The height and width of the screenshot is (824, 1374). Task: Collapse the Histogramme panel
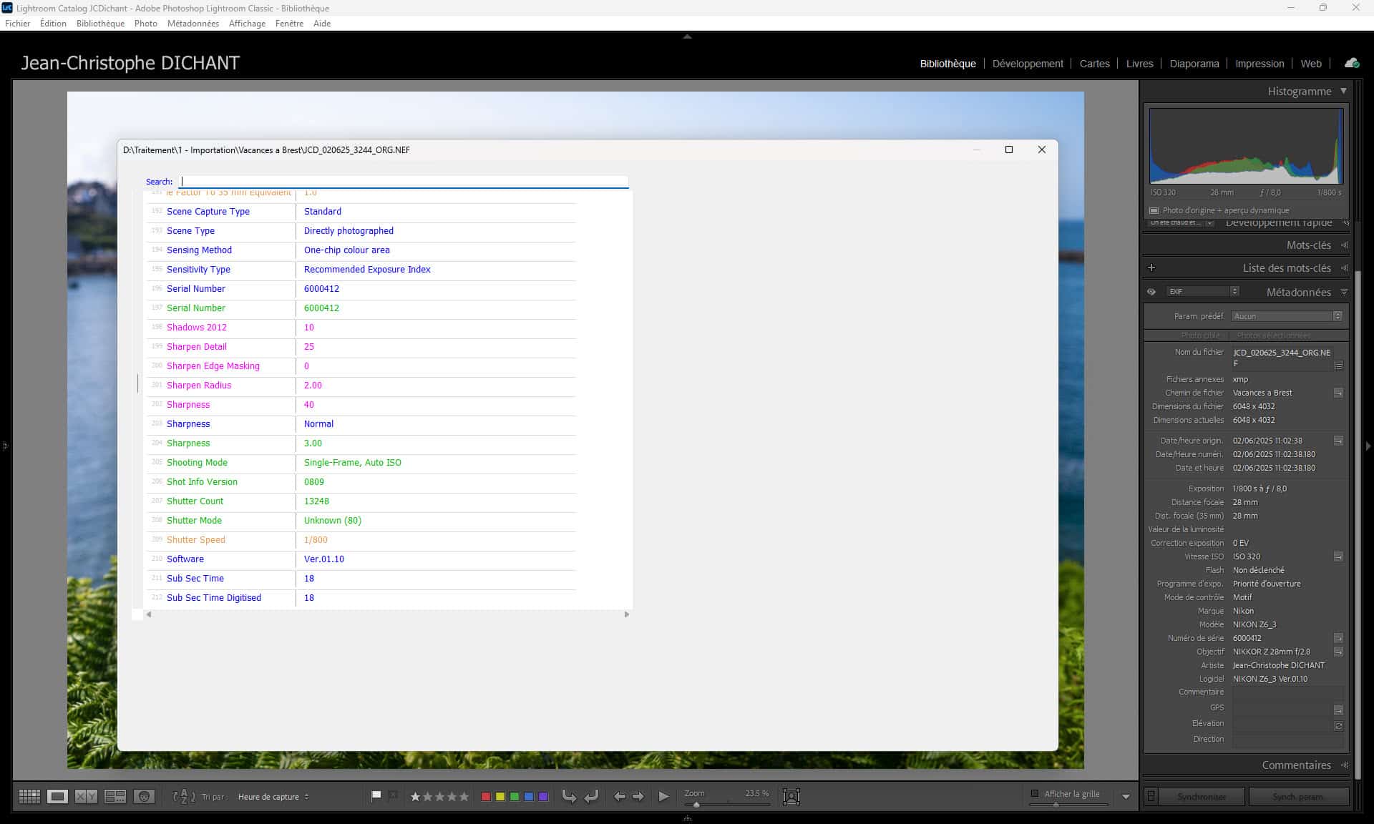pos(1343,91)
